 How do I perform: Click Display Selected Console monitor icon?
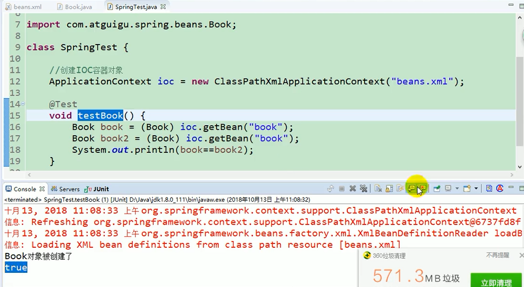[x=448, y=189]
